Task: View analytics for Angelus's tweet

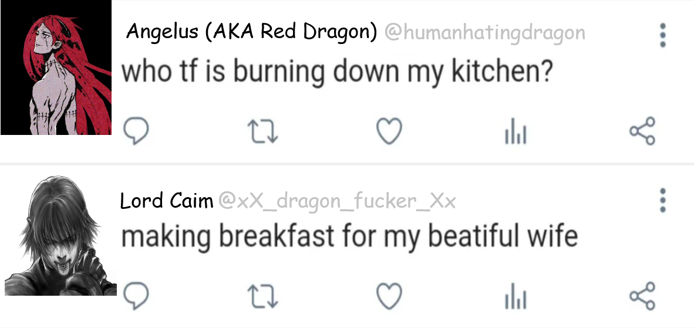Action: 516,133
